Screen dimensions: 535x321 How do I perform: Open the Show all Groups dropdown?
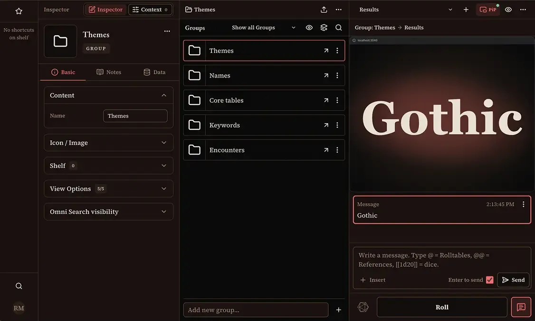pos(263,28)
